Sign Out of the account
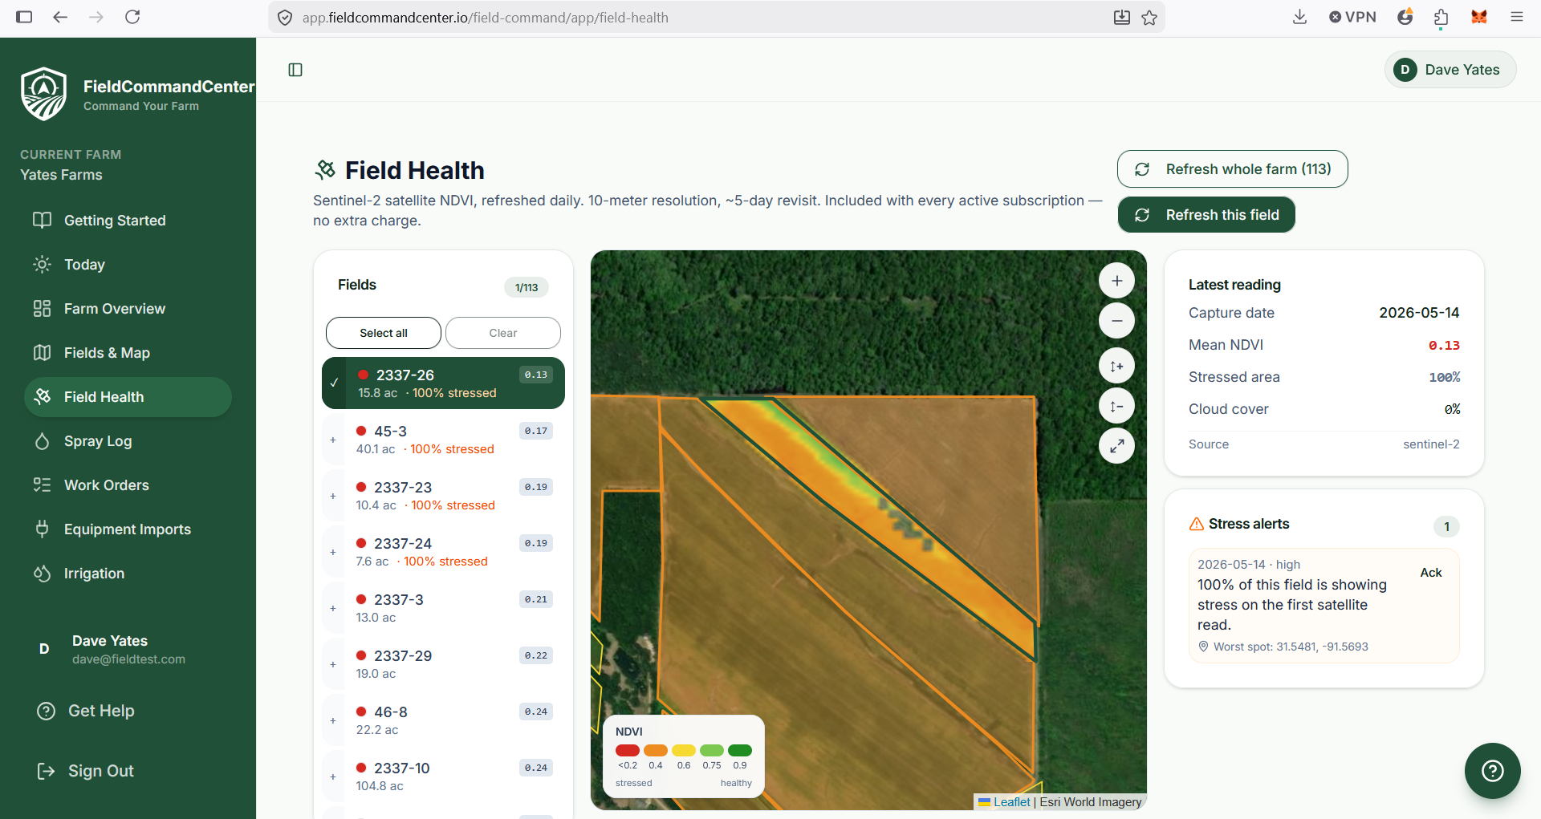The height and width of the screenshot is (819, 1541). point(86,771)
